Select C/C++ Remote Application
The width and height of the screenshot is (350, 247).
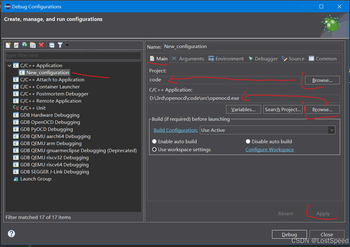tap(51, 101)
